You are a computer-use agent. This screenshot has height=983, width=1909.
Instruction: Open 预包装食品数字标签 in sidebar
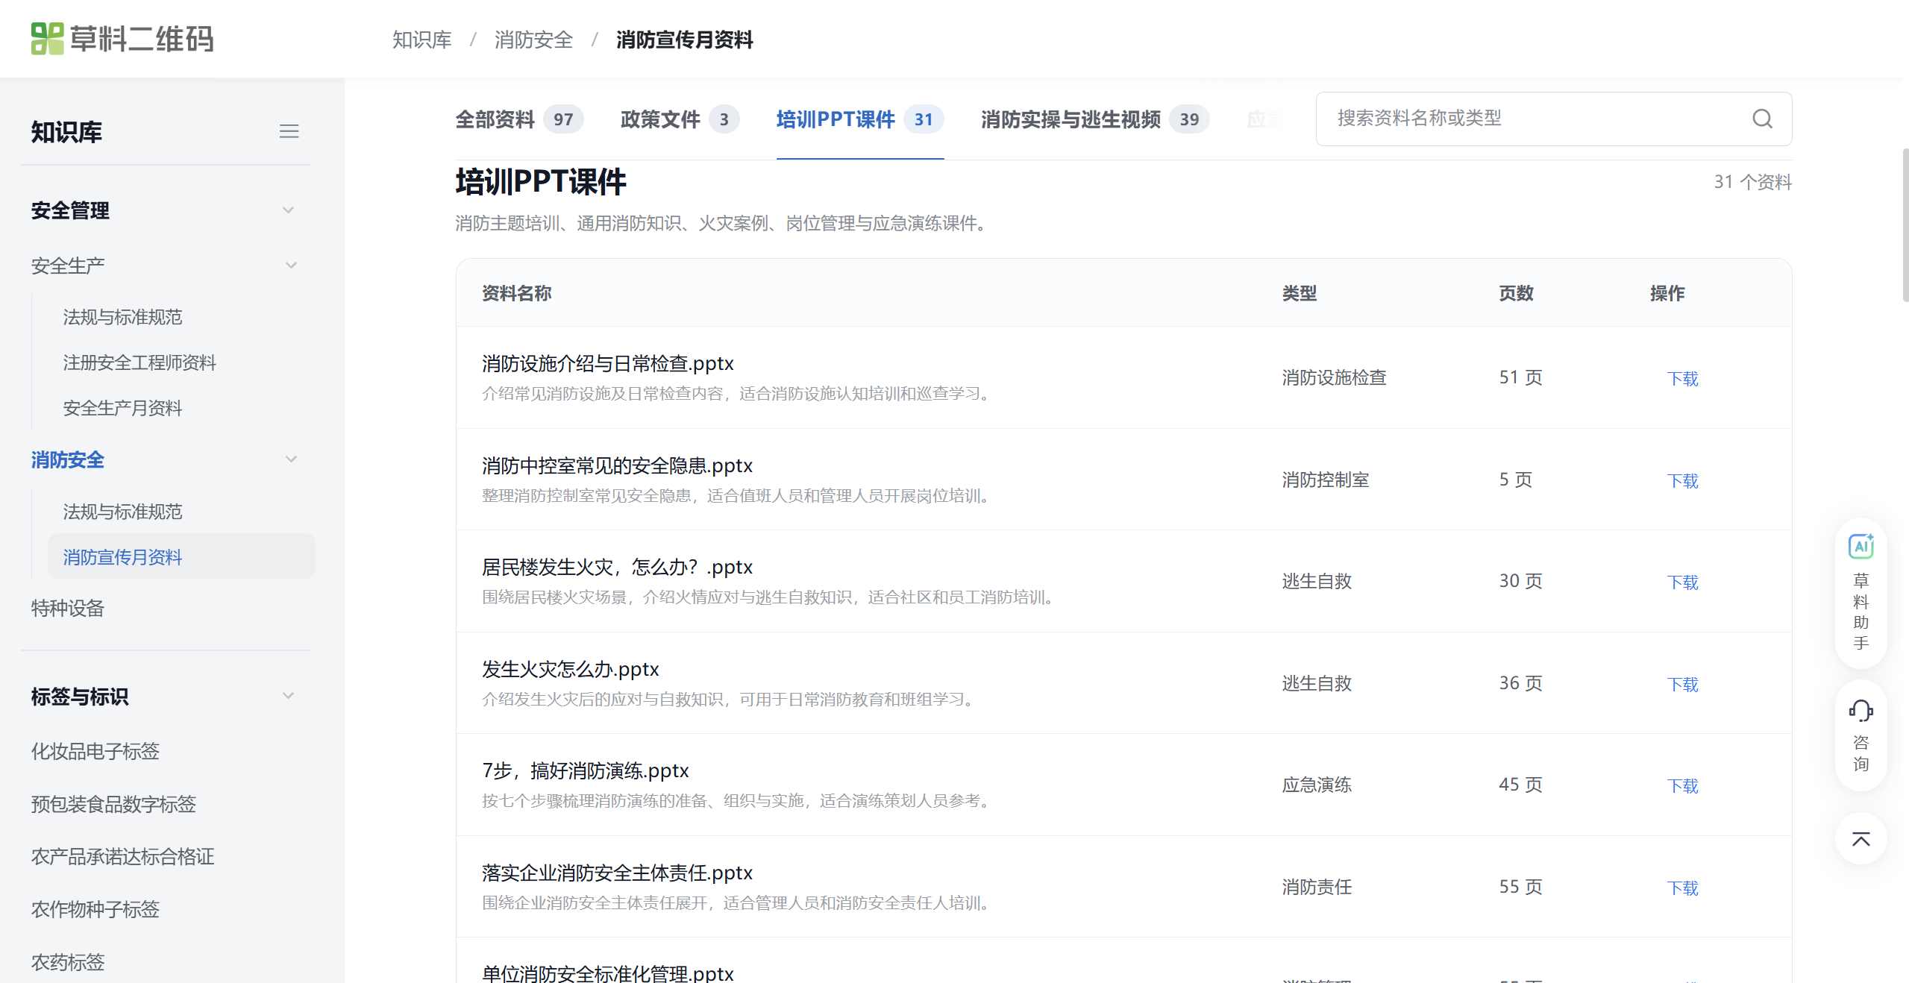point(113,804)
